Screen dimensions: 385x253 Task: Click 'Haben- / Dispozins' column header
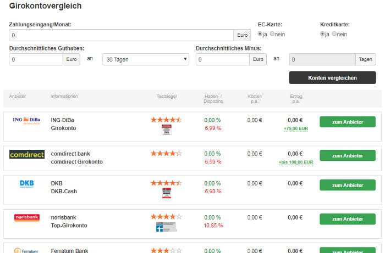coord(213,99)
